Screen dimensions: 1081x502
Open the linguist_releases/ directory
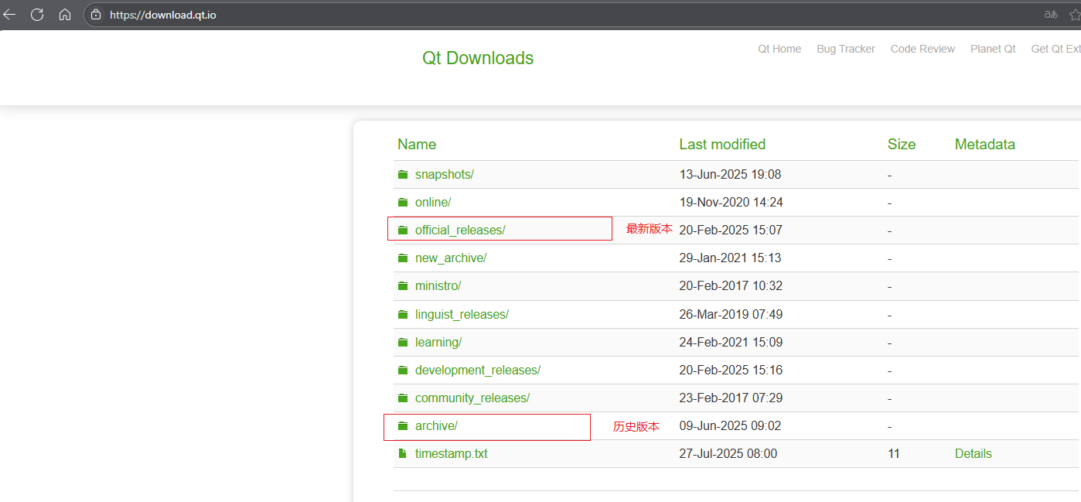(x=462, y=315)
